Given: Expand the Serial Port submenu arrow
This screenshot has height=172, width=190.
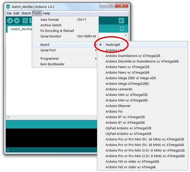Looking at the screenshot, I should 96,50.
